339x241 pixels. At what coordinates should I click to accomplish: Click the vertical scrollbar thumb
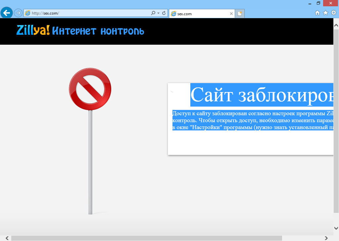point(336,121)
